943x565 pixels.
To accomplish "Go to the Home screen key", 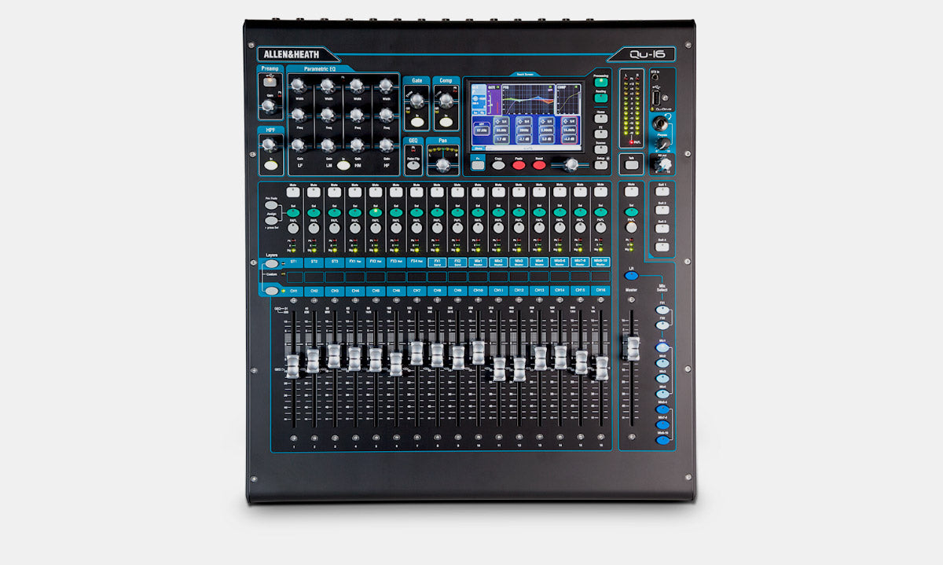I will (x=601, y=118).
